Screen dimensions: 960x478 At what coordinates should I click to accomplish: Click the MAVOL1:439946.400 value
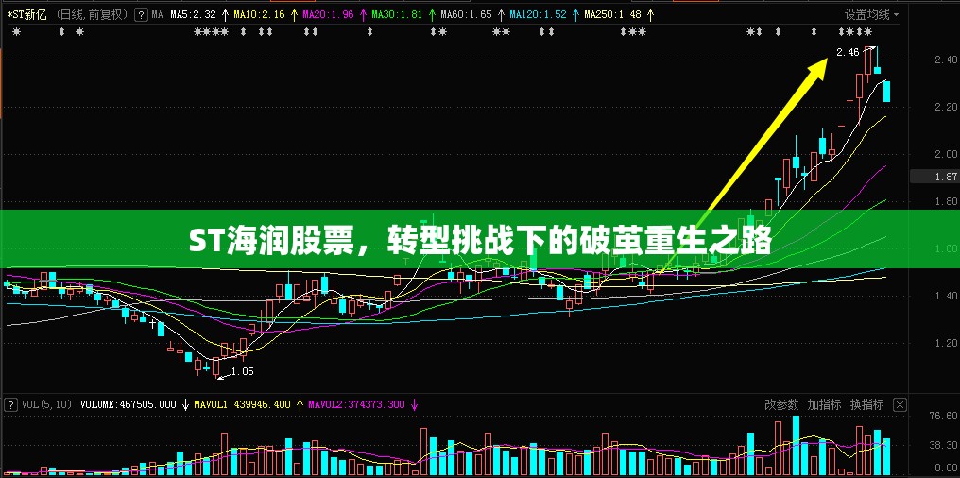coord(242,404)
